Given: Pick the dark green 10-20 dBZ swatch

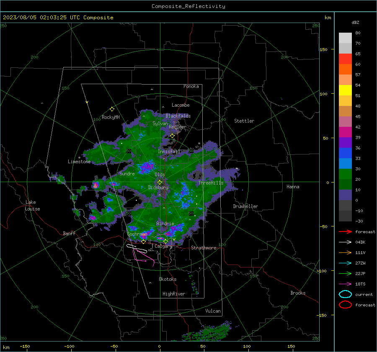Looking at the screenshot, I should point(345,184).
